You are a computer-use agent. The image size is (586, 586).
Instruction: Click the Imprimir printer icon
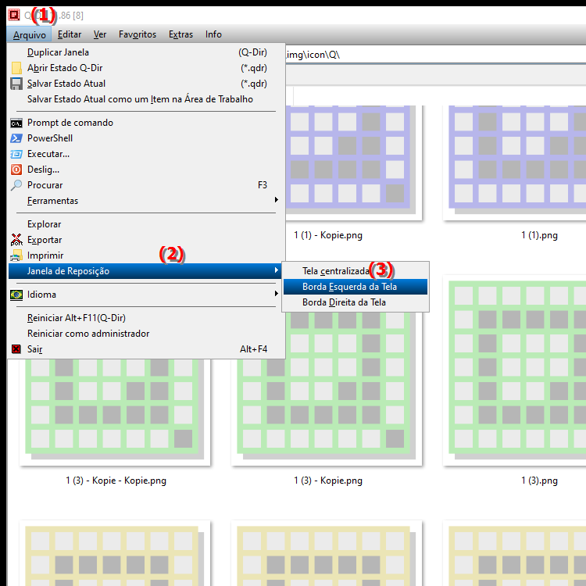tap(16, 255)
